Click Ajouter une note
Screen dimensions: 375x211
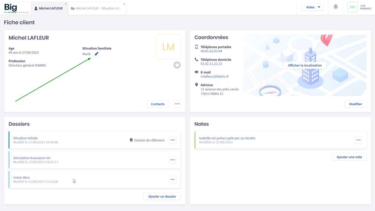click(349, 157)
